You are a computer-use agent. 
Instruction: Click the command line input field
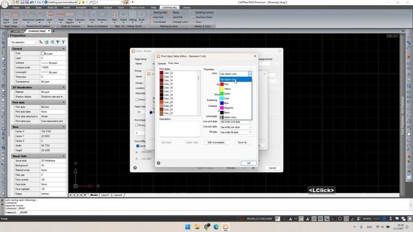205,212
